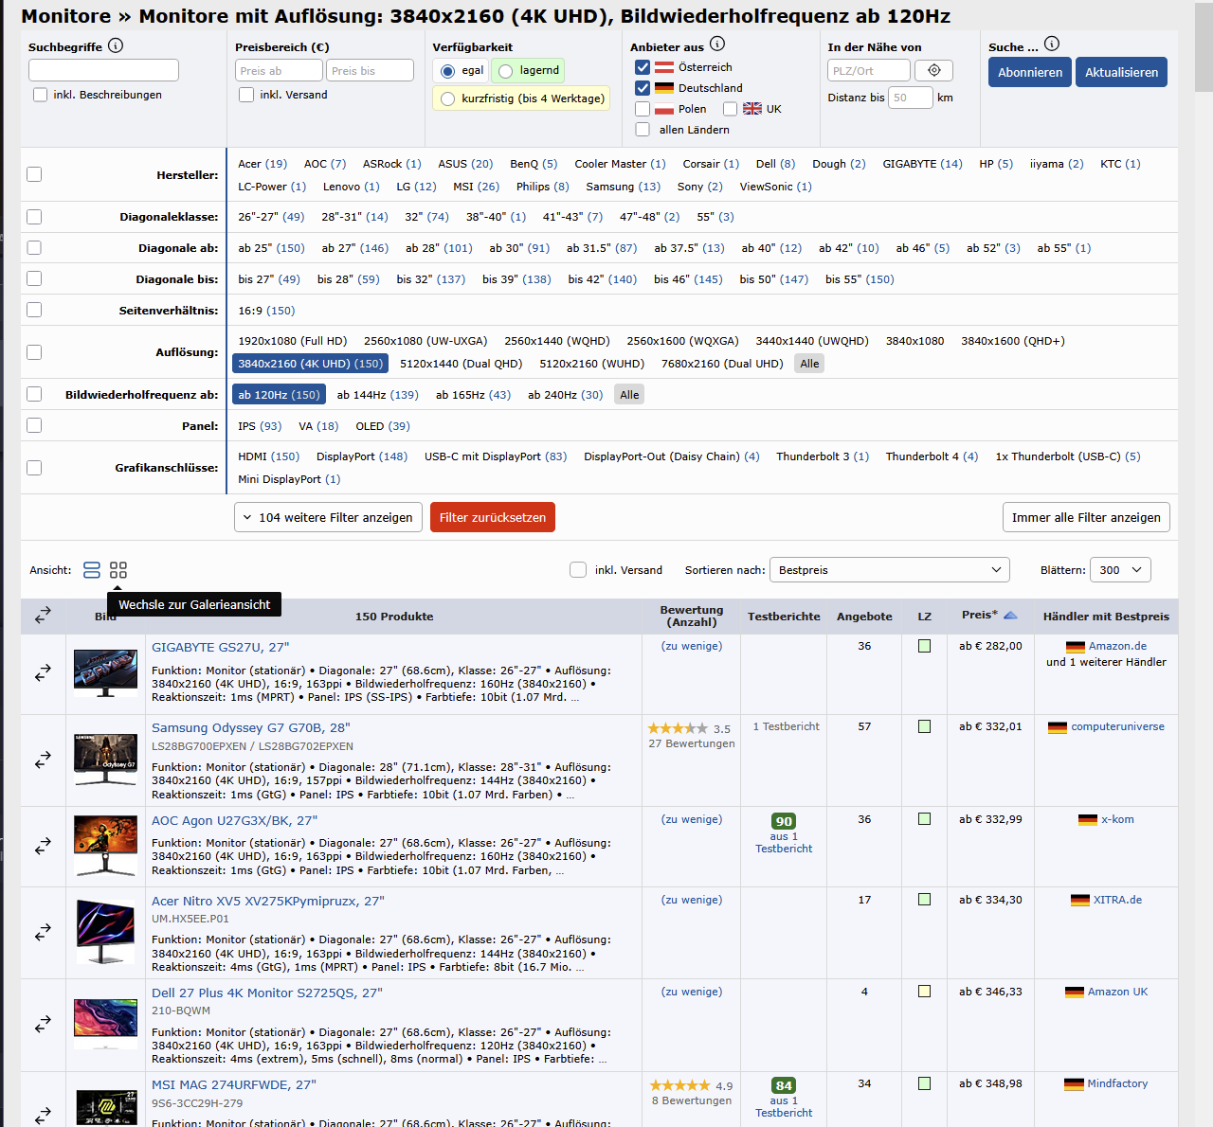Click the locate-me crosshair button
This screenshot has height=1127, width=1213.
point(934,70)
